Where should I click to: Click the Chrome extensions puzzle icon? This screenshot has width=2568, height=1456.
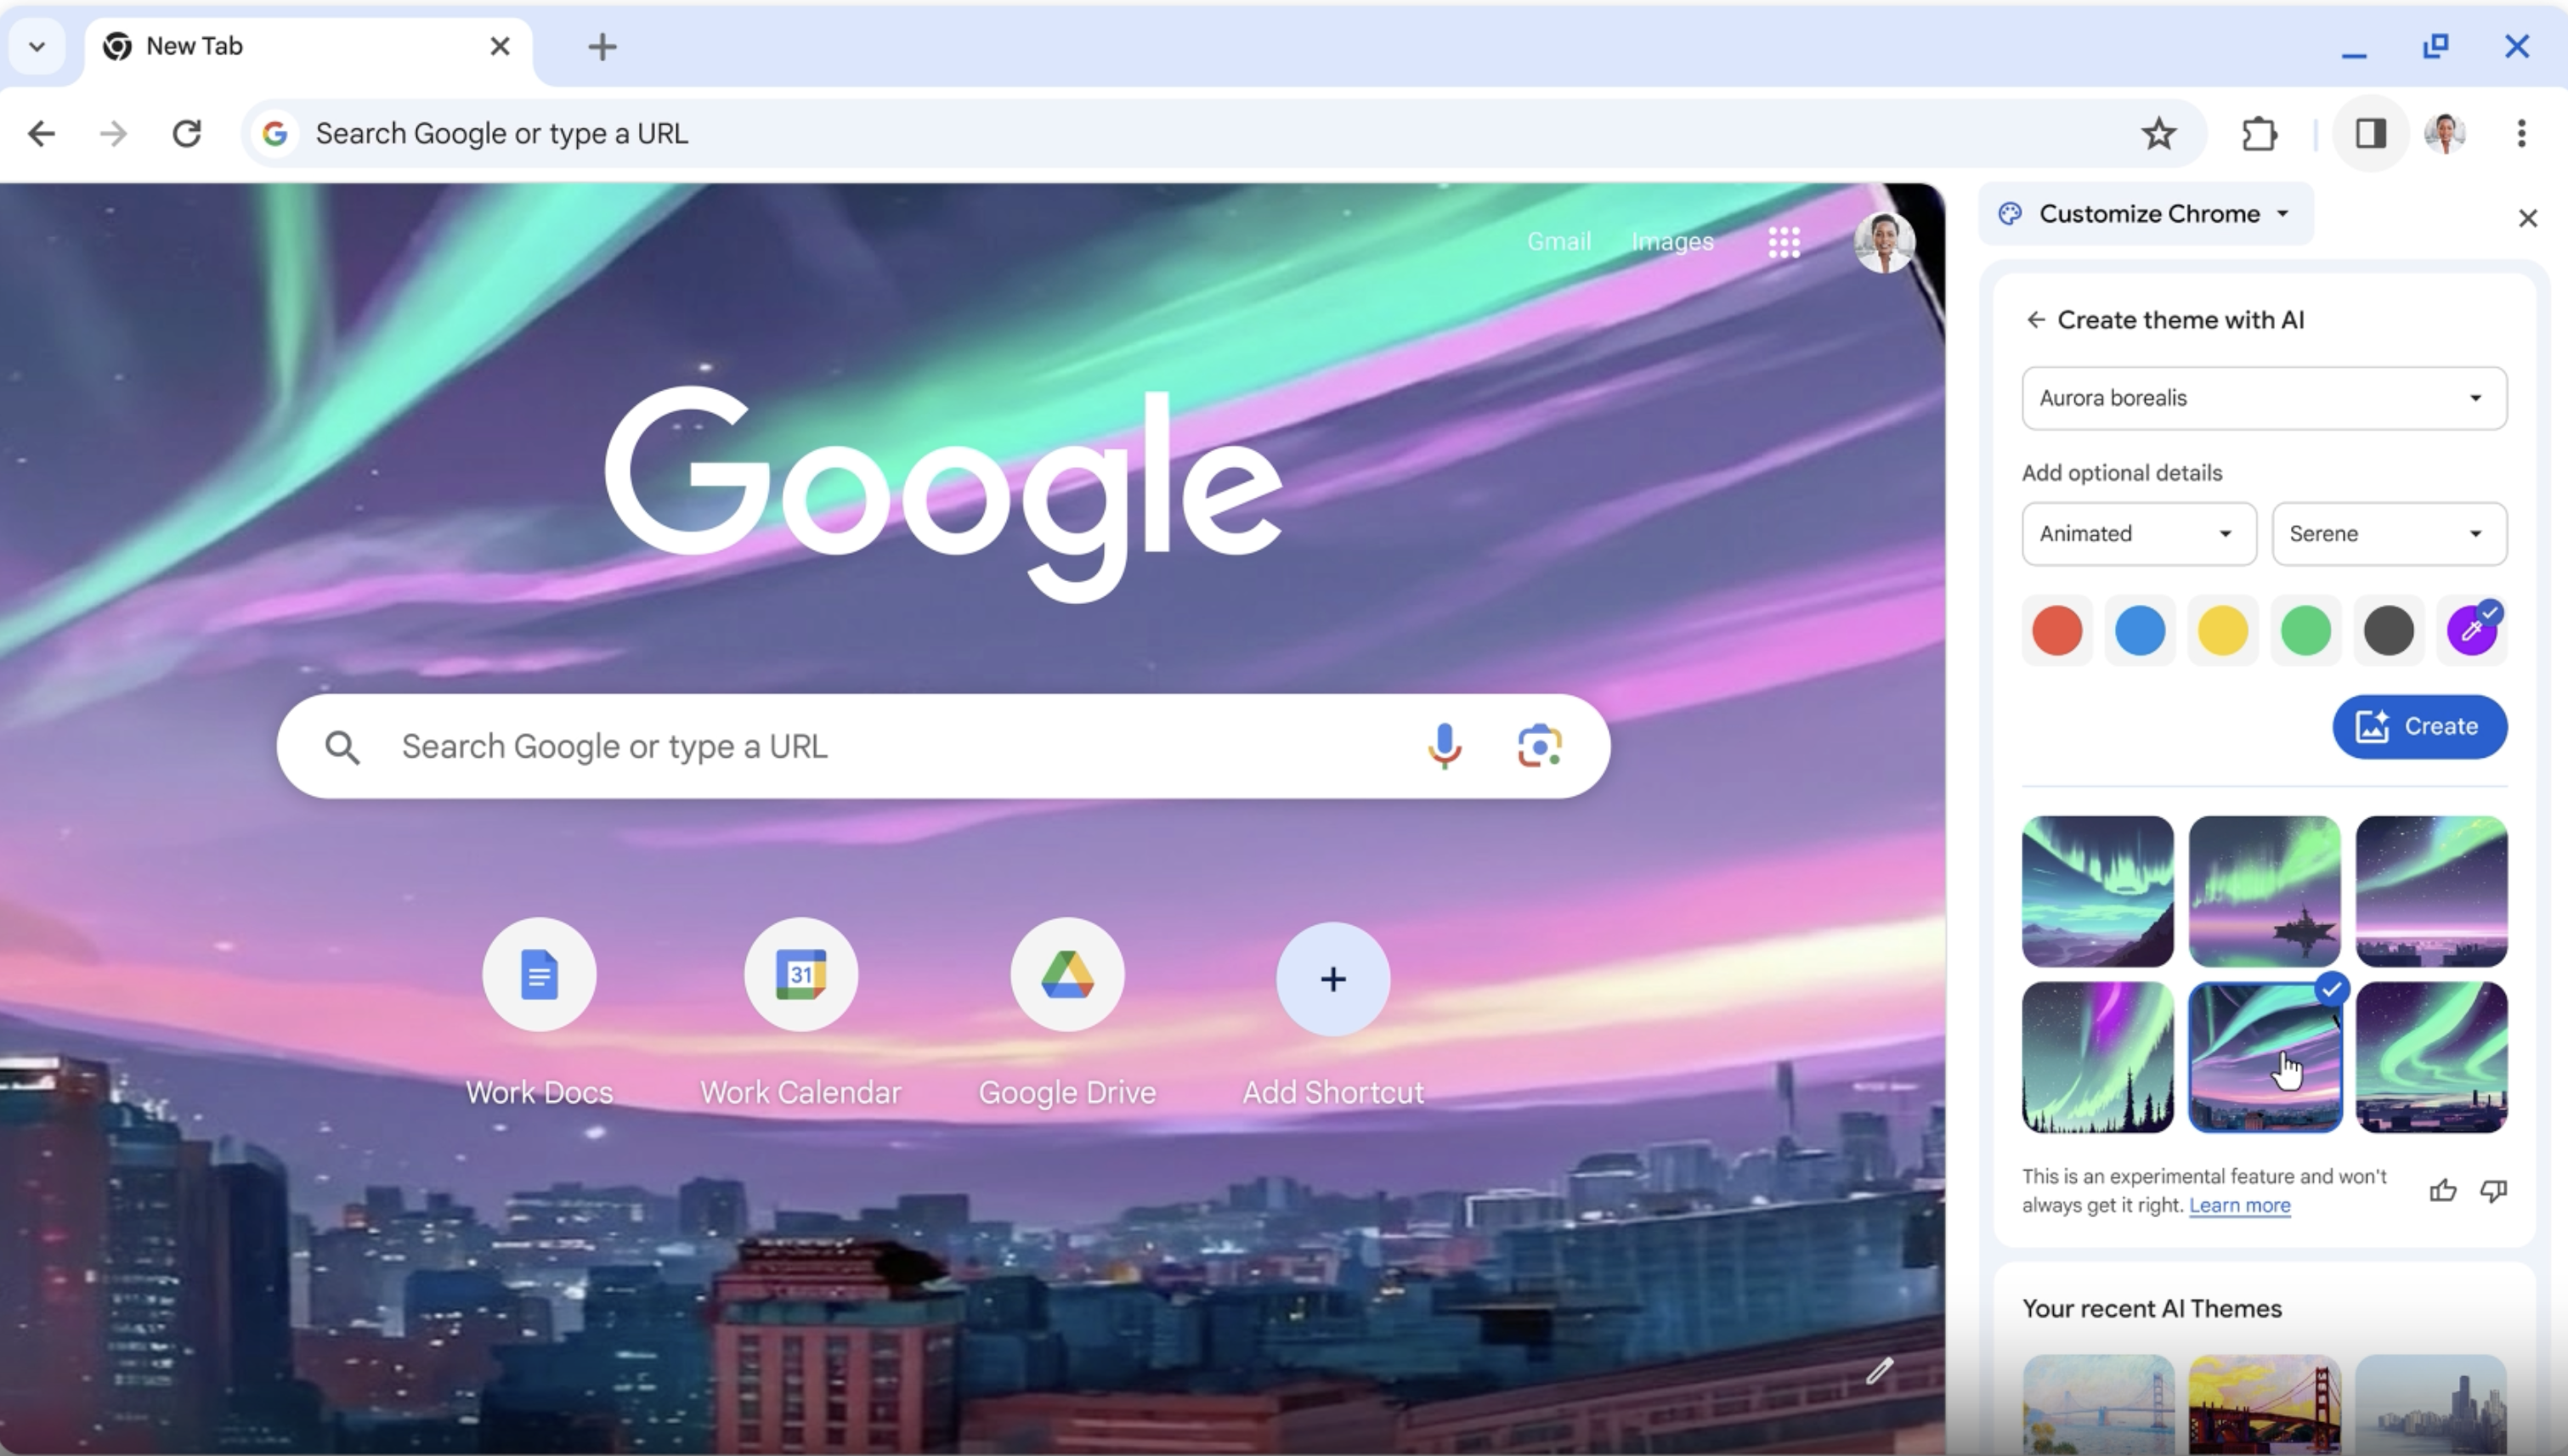tap(2260, 133)
